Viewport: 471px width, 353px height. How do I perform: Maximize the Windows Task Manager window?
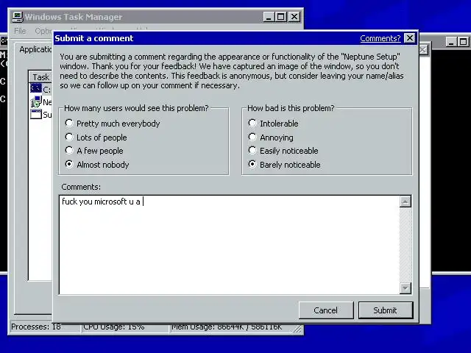(281, 17)
